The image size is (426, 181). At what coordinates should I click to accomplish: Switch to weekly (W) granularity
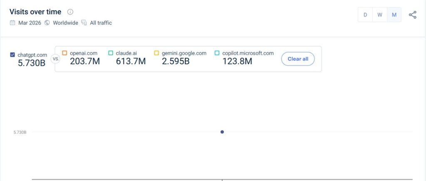[x=379, y=15]
